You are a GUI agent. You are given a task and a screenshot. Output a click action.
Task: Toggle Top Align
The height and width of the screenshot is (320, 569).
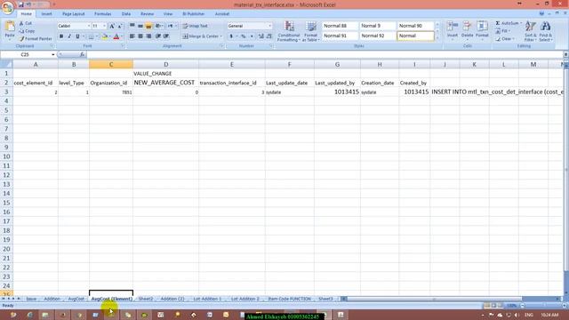tap(132, 26)
